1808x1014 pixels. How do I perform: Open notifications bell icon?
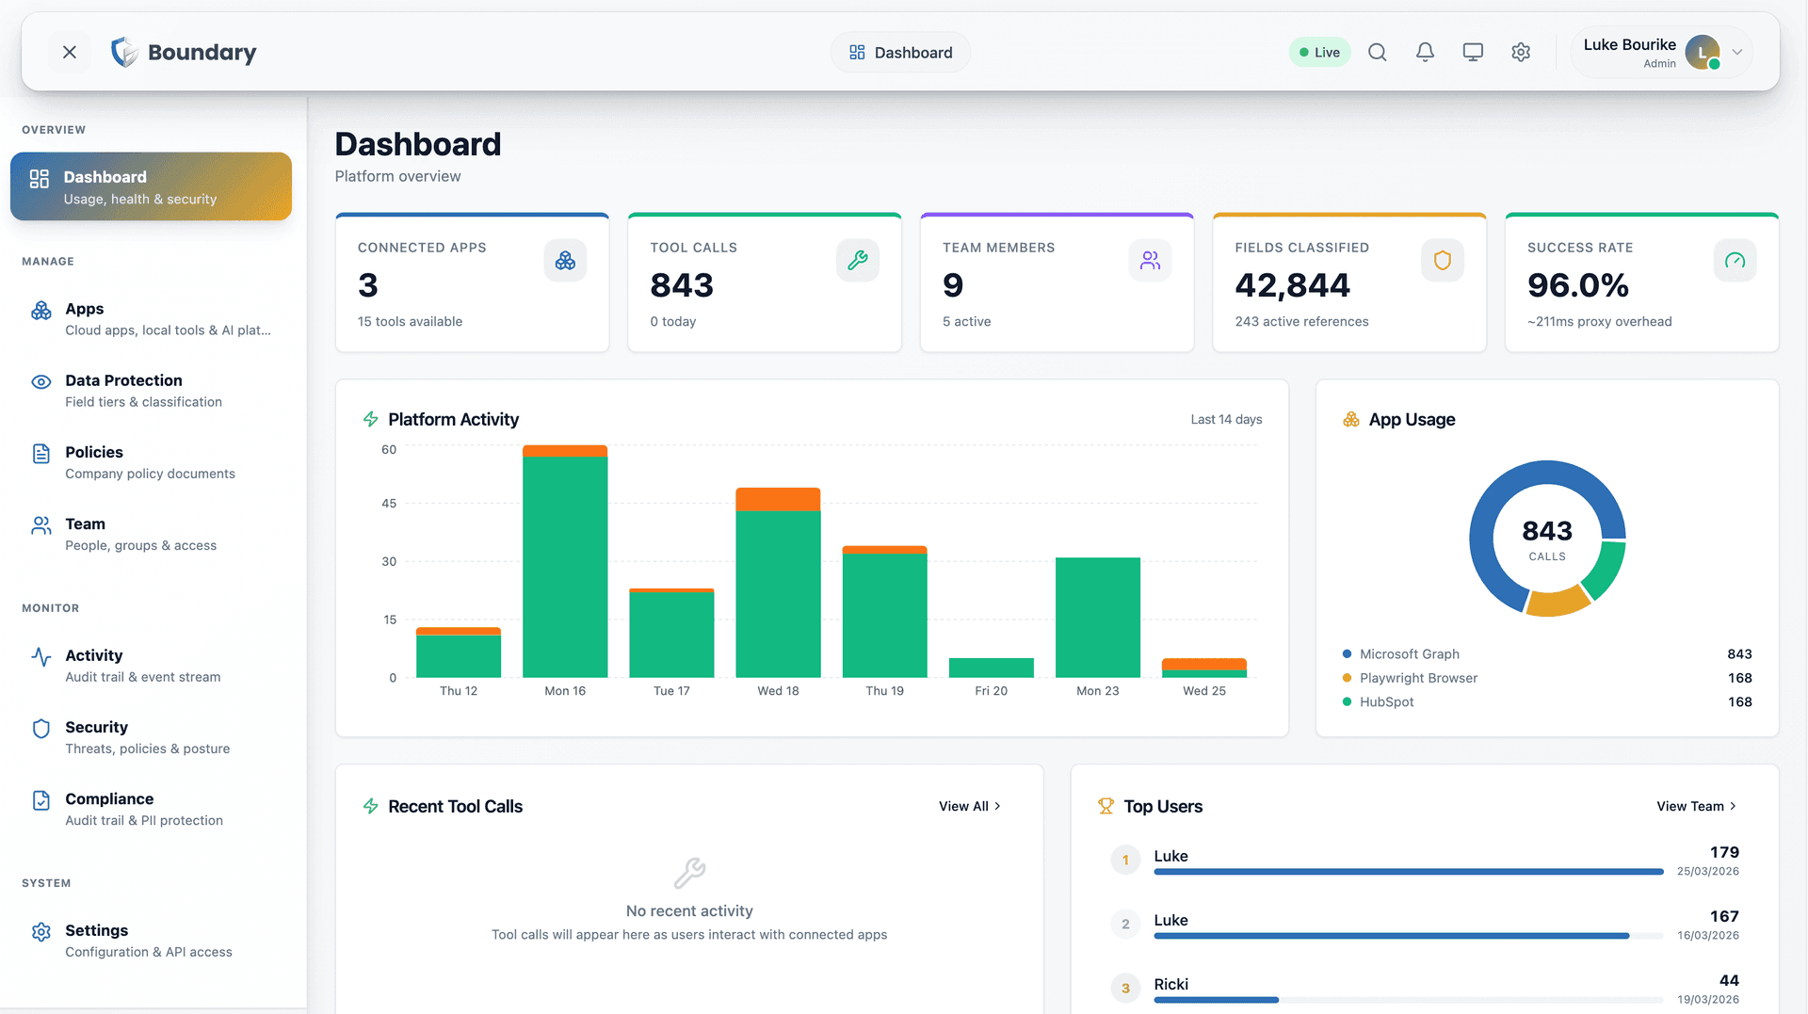pos(1425,53)
